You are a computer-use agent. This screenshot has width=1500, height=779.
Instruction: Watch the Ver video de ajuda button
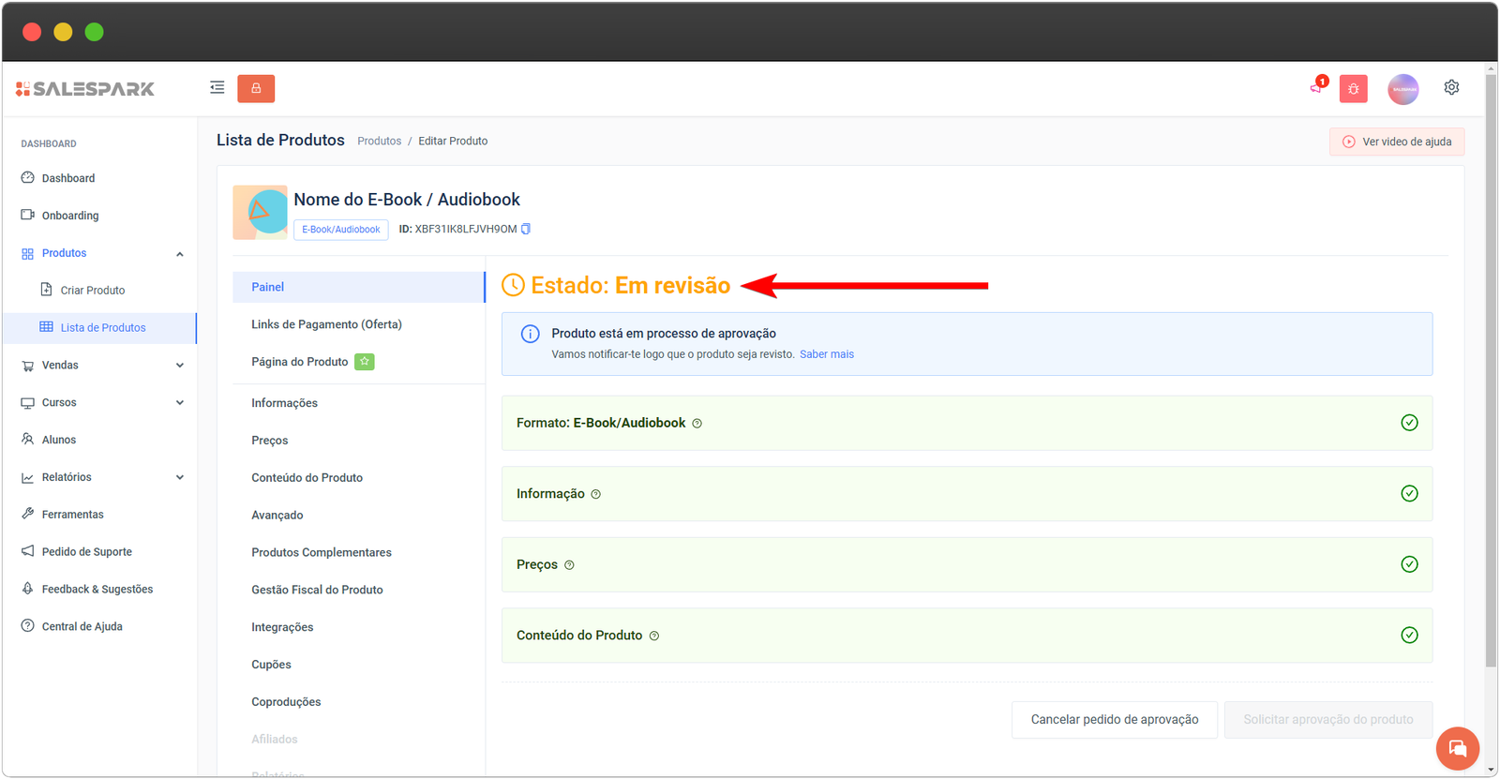(1396, 142)
